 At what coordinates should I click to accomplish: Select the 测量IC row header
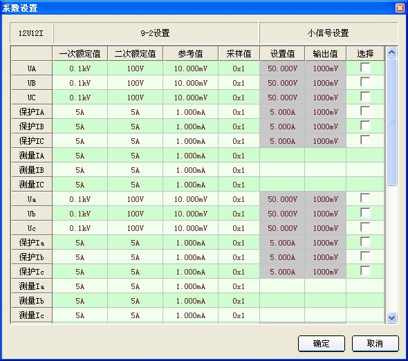[x=32, y=185]
